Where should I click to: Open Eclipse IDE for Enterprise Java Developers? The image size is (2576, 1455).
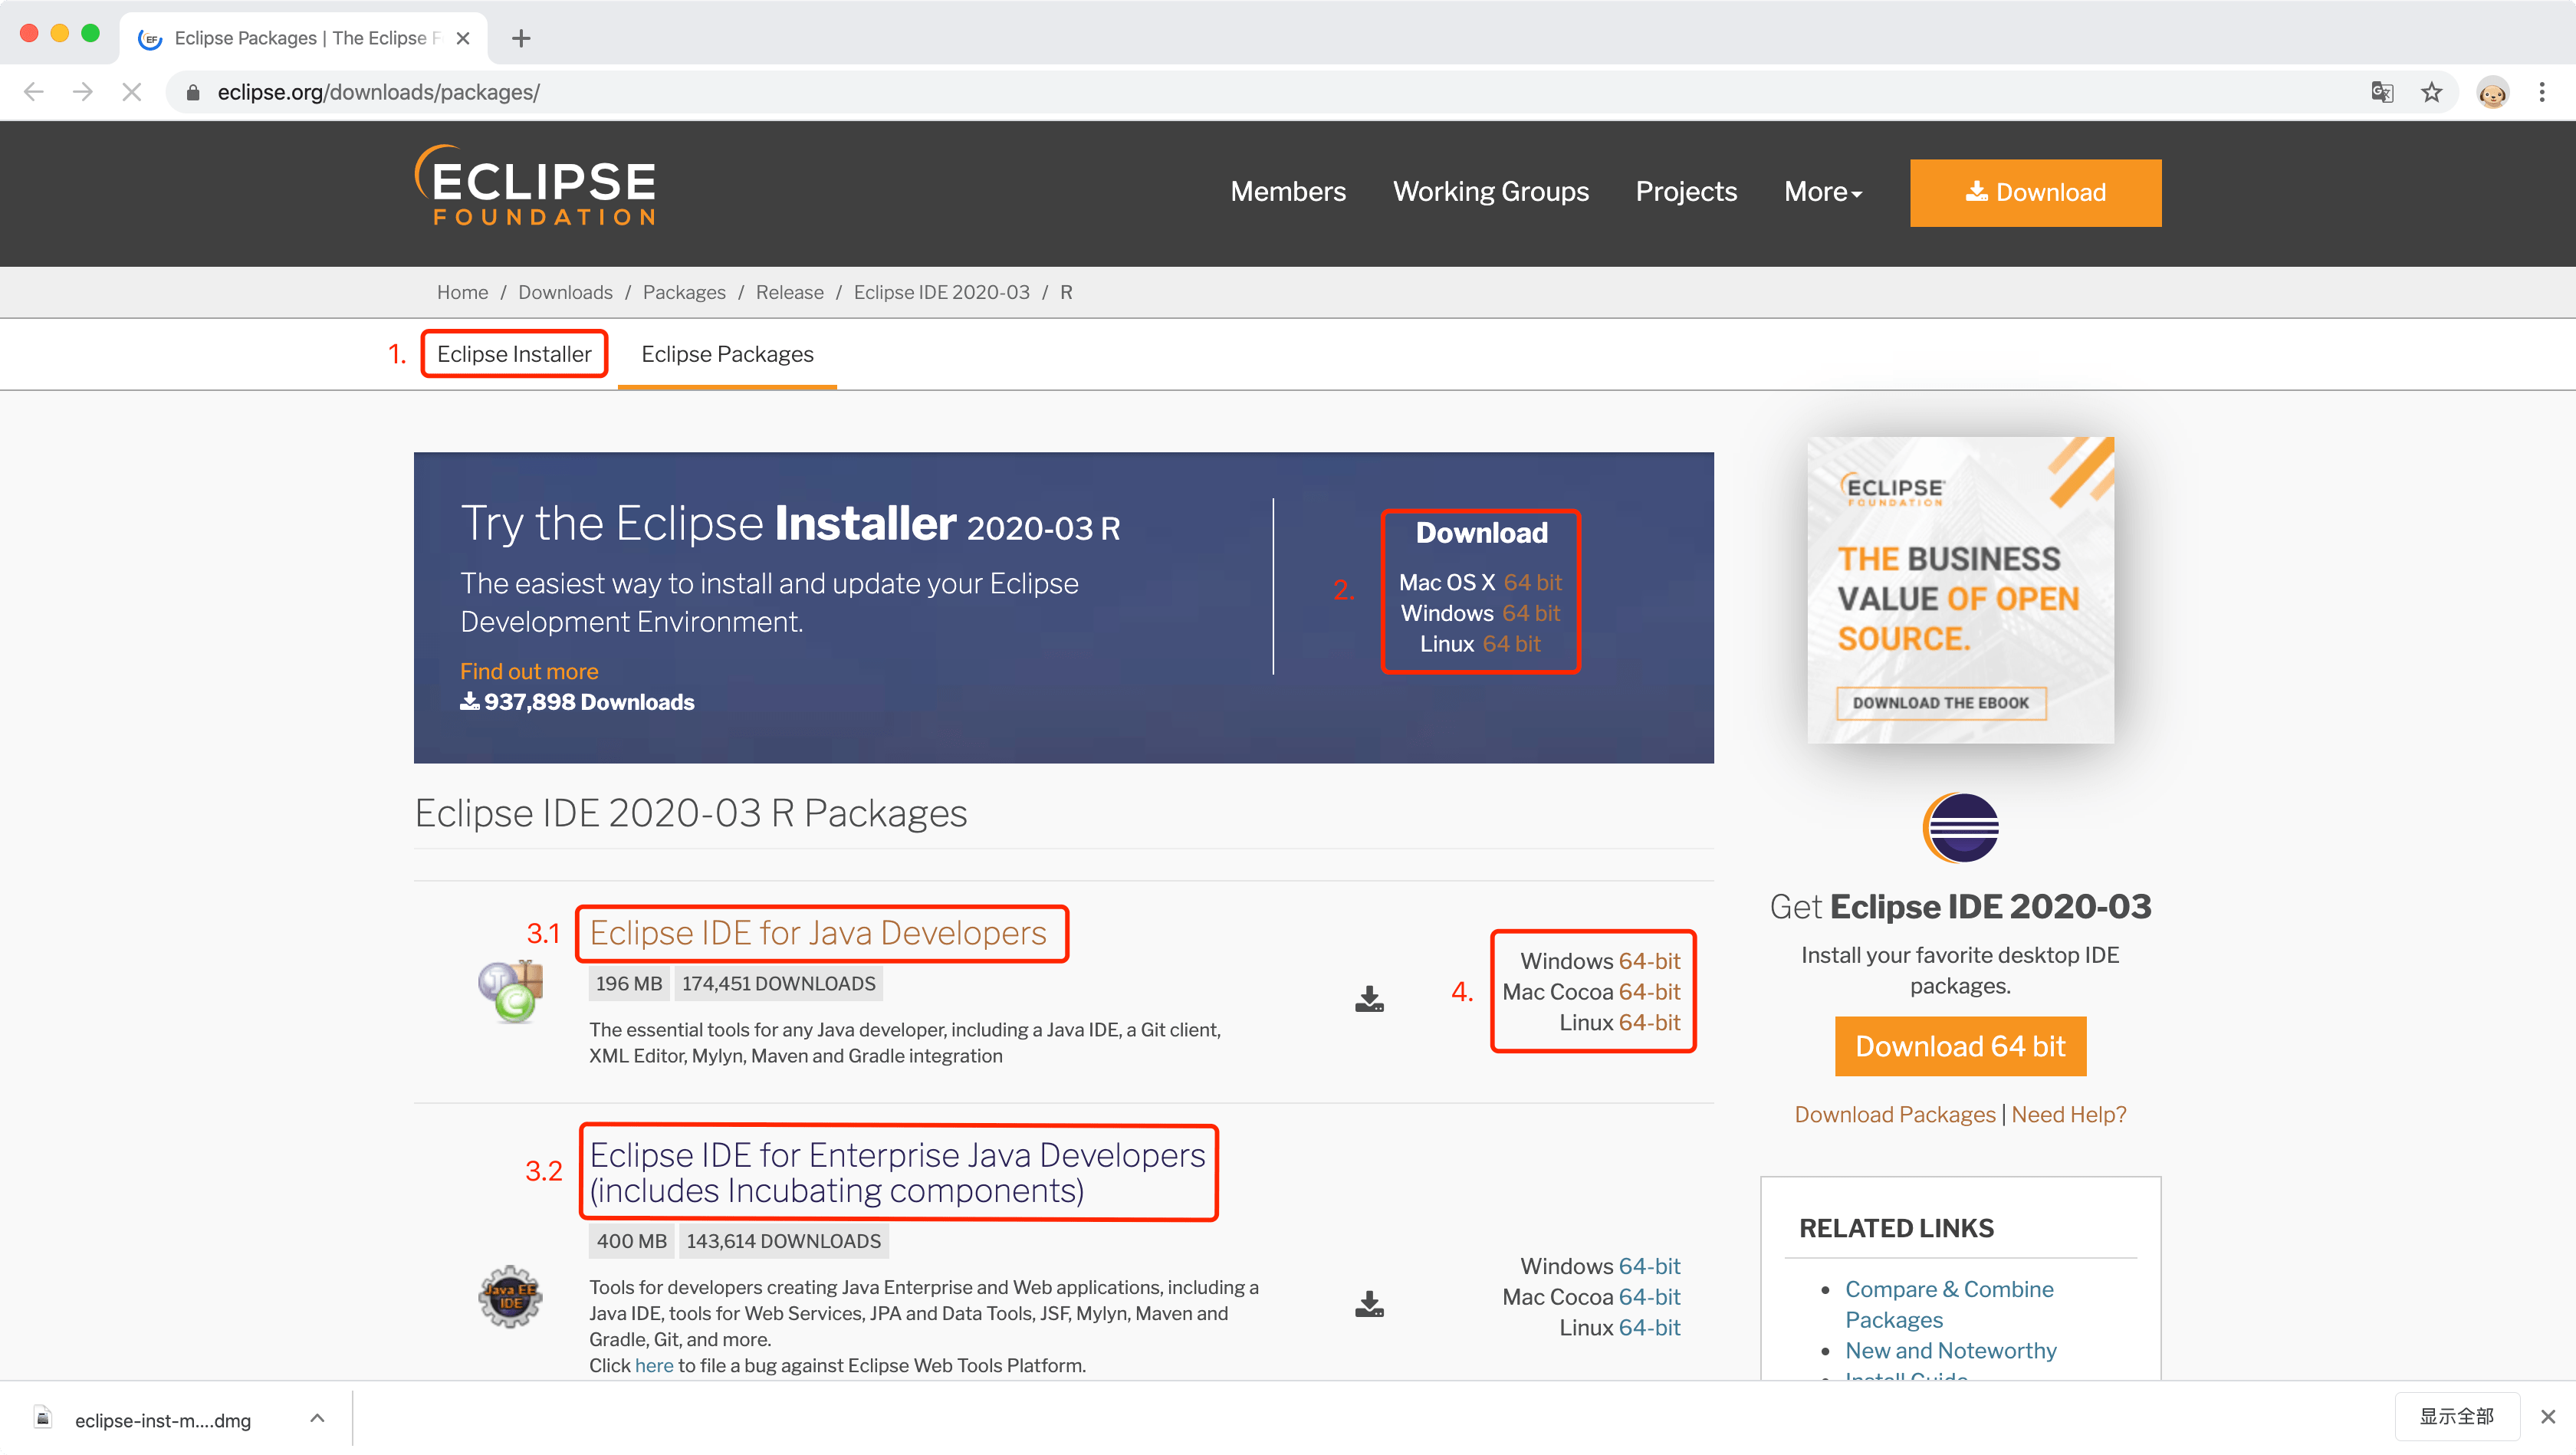coord(897,1172)
